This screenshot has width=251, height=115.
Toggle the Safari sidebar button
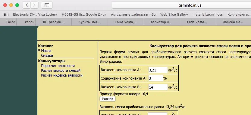pos(47,5)
